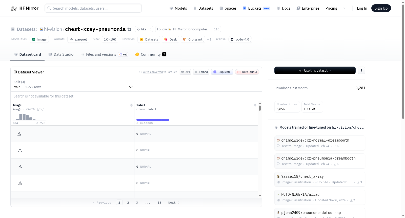Click the warning icon in the second NORMAL row
Viewport: 405px width, 218px height.
pos(20,150)
